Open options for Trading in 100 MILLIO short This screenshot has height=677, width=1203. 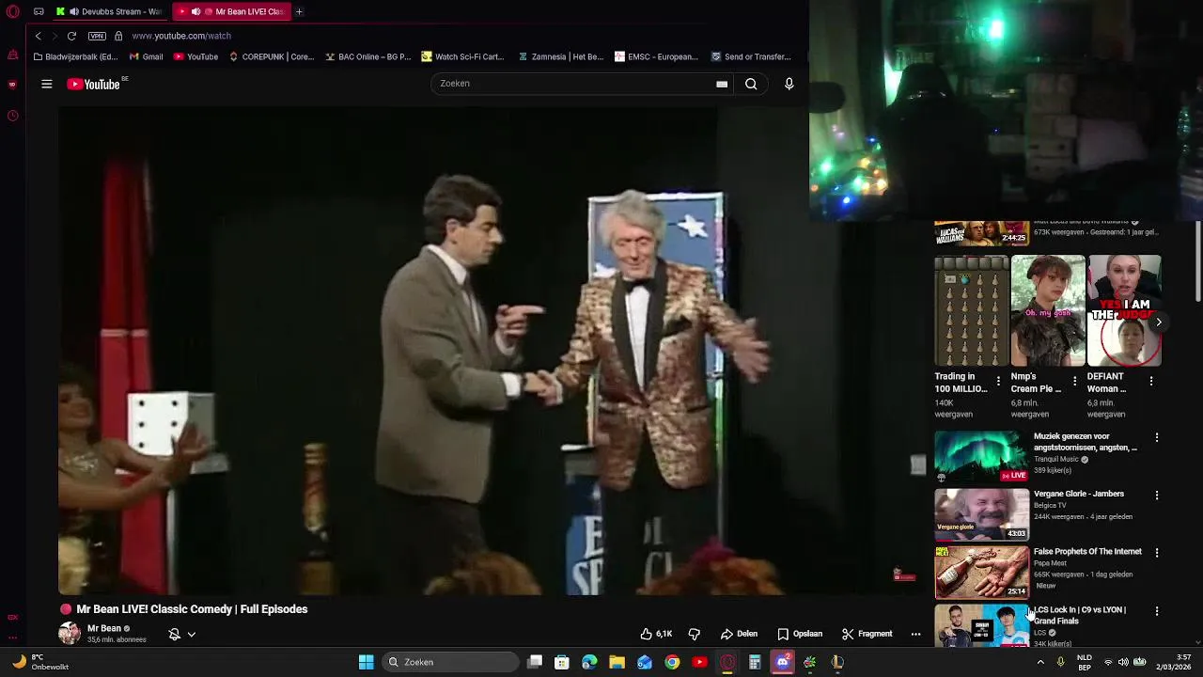tap(998, 381)
